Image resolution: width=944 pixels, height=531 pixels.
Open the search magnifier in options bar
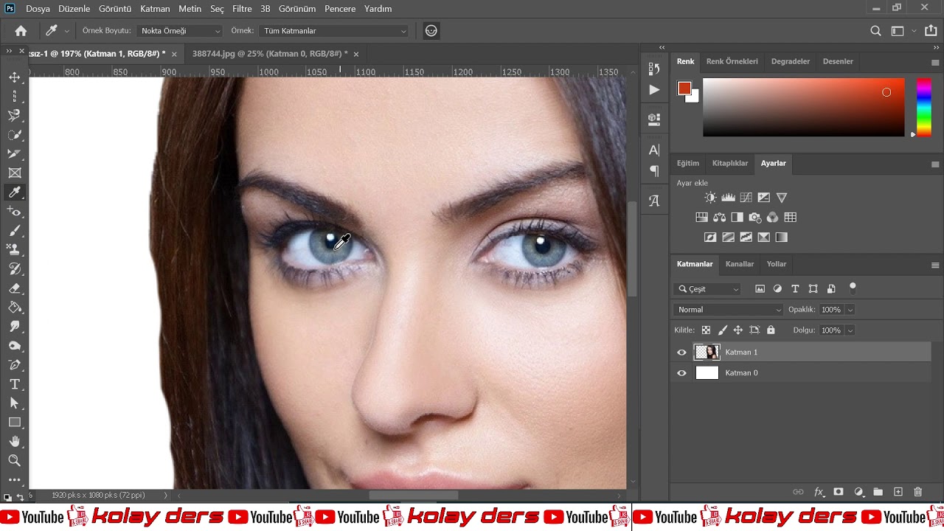[x=875, y=31]
